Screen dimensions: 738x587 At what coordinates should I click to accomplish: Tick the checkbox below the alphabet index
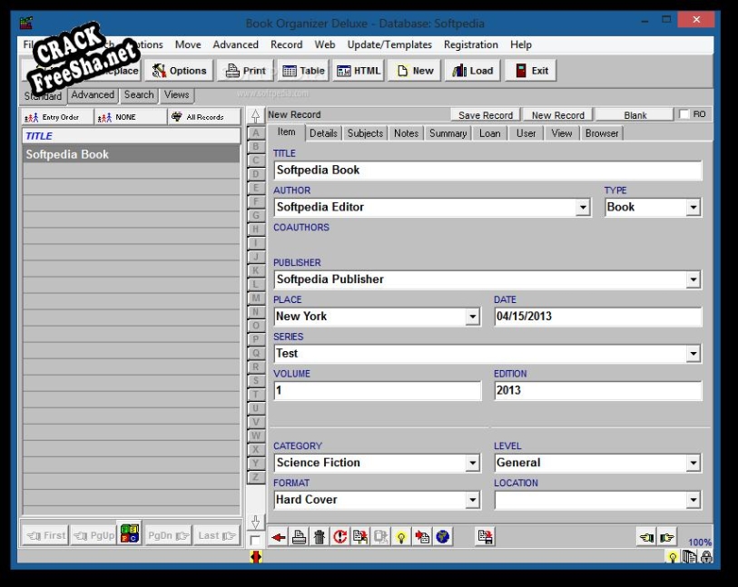coord(255,540)
